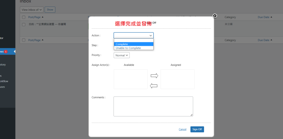Close the Sign Off modal dialog
This screenshot has width=283, height=139.
[x=215, y=16]
